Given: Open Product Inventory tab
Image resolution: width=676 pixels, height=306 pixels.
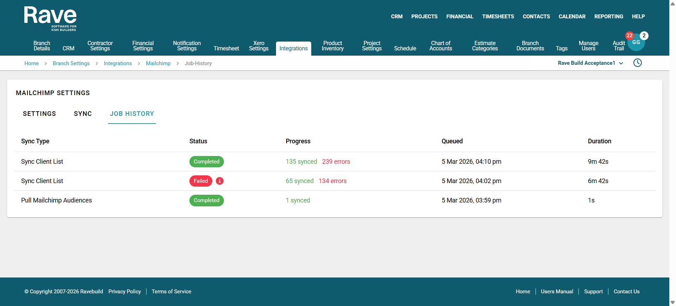Looking at the screenshot, I should (333, 46).
